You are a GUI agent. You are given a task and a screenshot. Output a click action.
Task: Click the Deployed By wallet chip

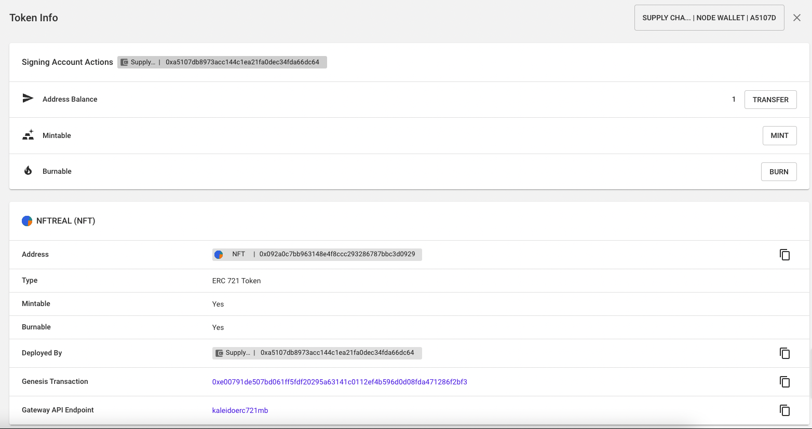(317, 353)
